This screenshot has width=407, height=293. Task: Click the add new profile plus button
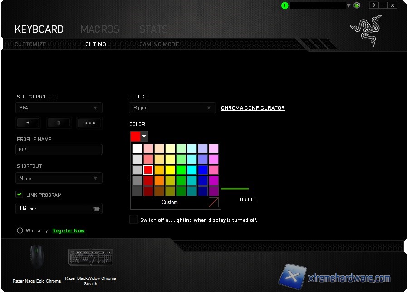tap(28, 123)
